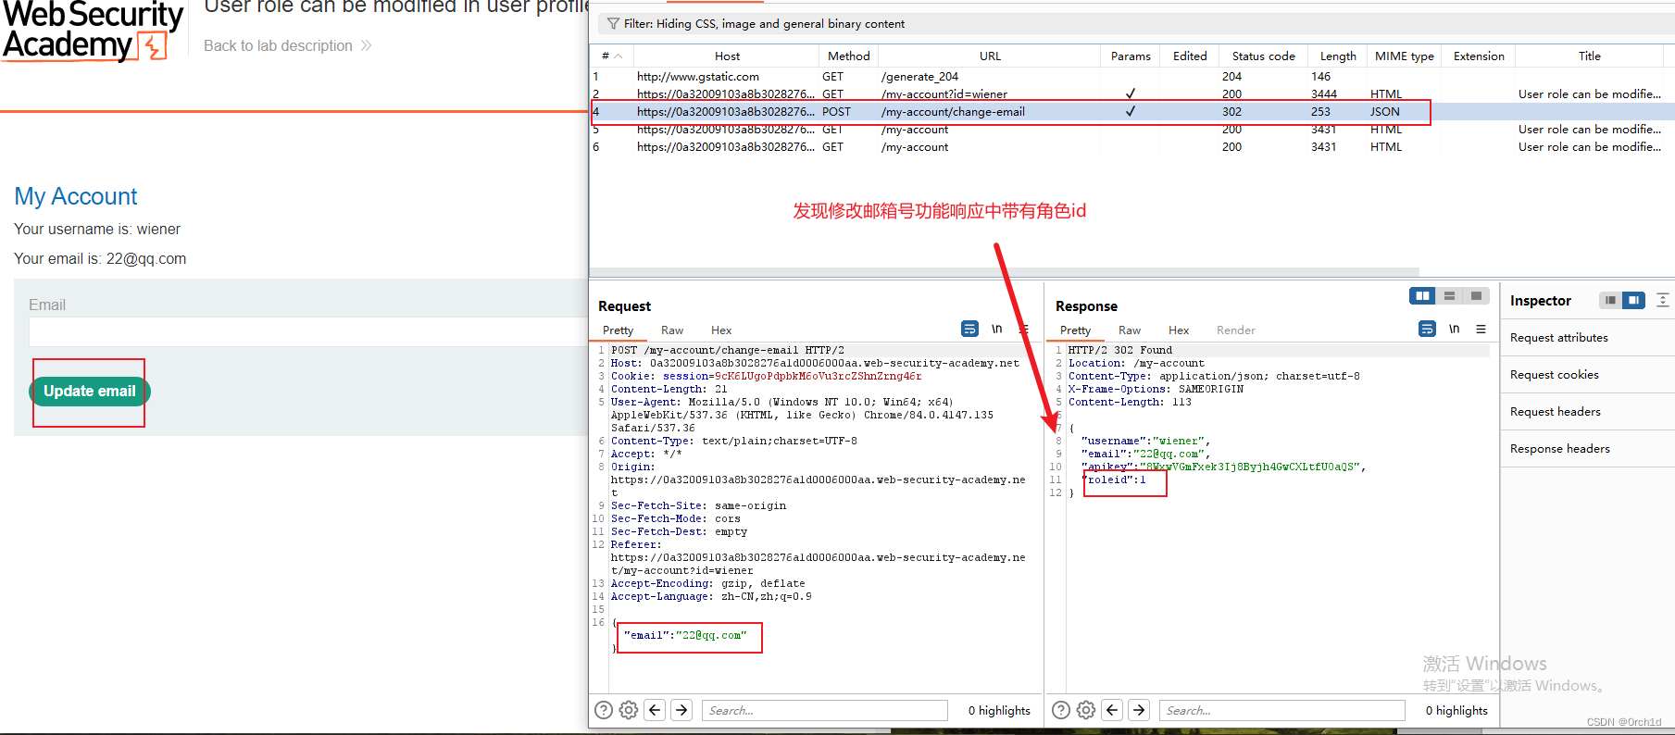Follow Back to lab description link

[x=287, y=45]
